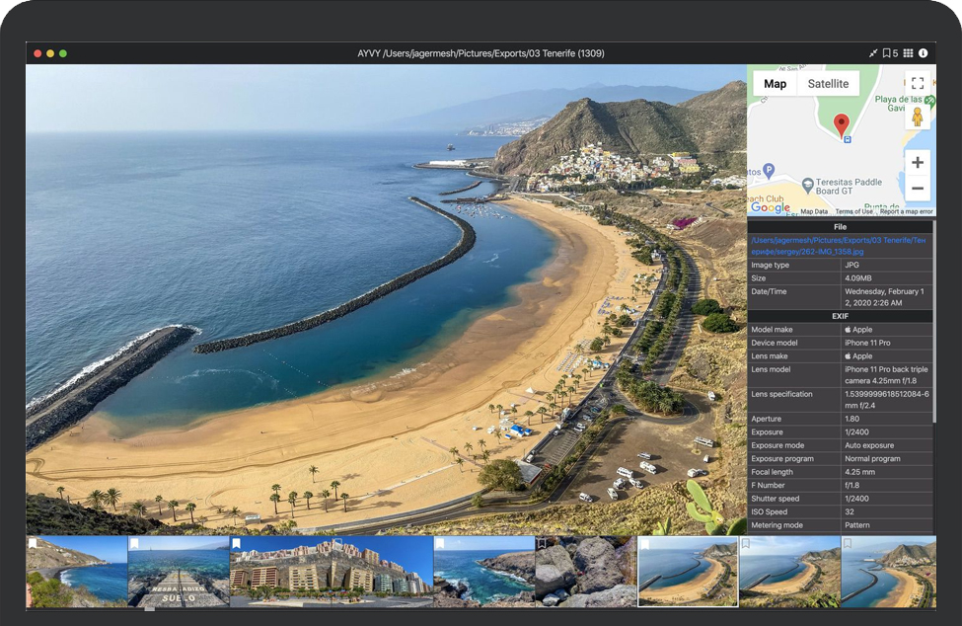Screen dimensions: 962x626
Task: Zoom out on the map
Action: 917,188
